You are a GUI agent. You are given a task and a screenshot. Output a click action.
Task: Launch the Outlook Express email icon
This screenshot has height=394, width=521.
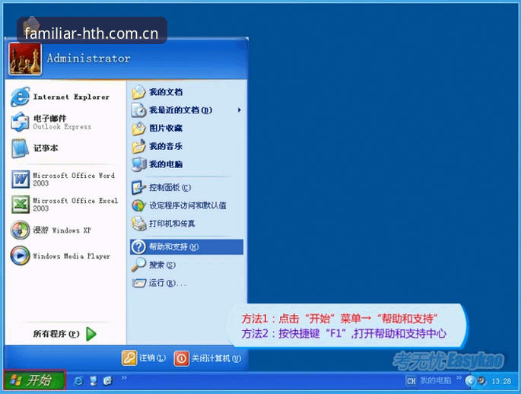[x=20, y=122]
